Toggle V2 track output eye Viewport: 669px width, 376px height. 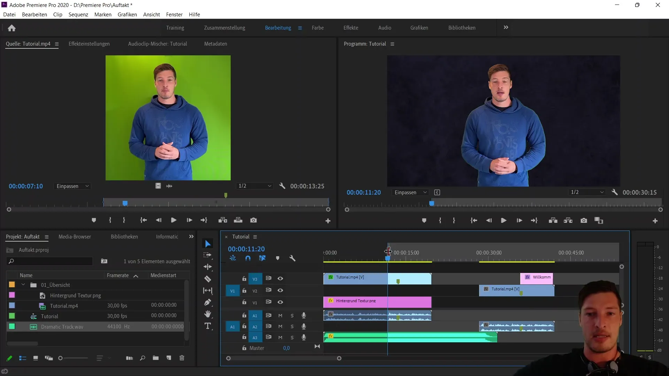click(x=280, y=290)
